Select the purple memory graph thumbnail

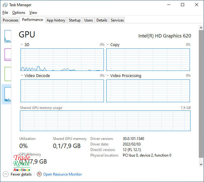tap(8, 55)
